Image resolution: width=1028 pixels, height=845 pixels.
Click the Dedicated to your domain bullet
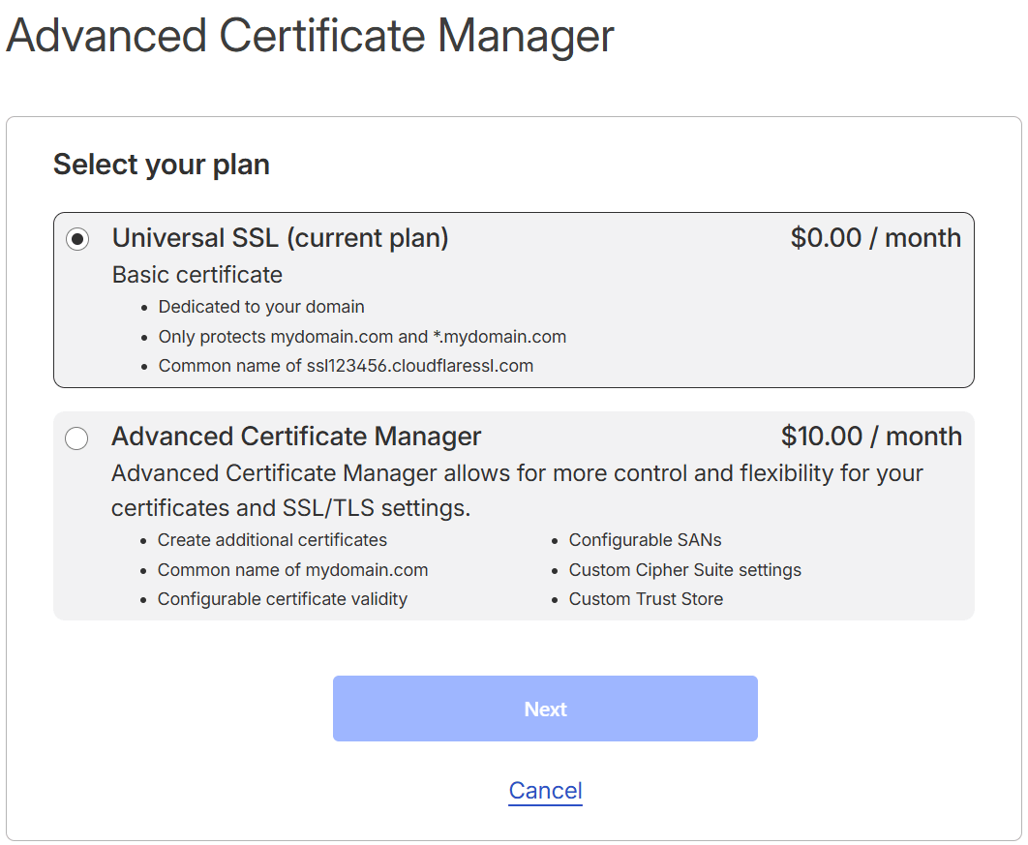click(x=260, y=306)
